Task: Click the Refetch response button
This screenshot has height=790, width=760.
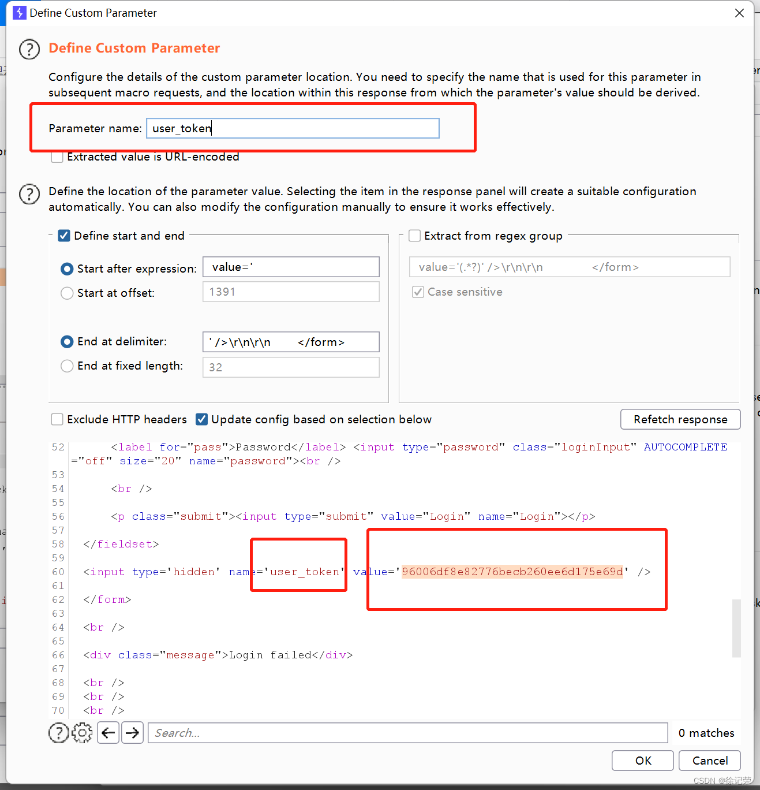Action: [x=680, y=419]
